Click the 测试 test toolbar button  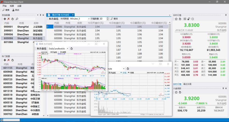16,10
